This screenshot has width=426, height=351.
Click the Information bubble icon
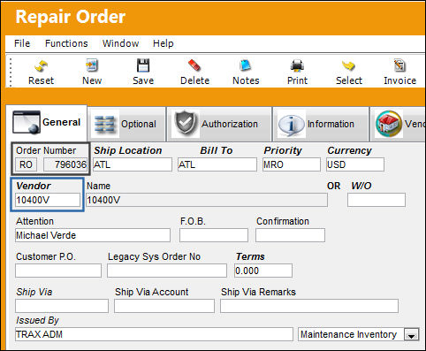(x=291, y=125)
